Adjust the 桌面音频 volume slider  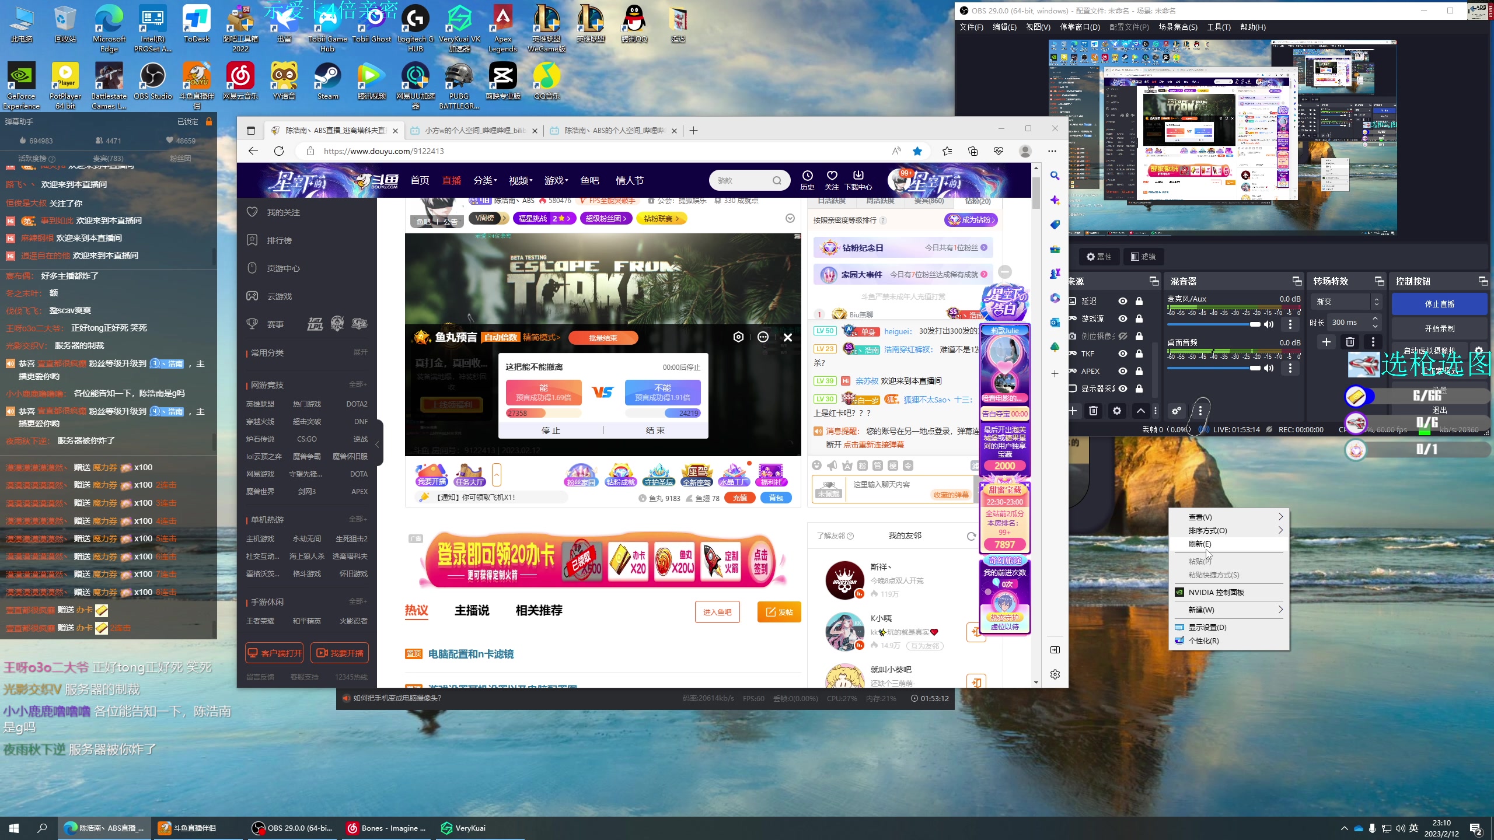click(x=1213, y=368)
